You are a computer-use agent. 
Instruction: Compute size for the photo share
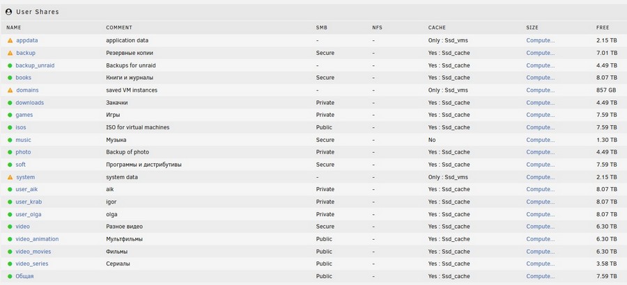click(540, 152)
